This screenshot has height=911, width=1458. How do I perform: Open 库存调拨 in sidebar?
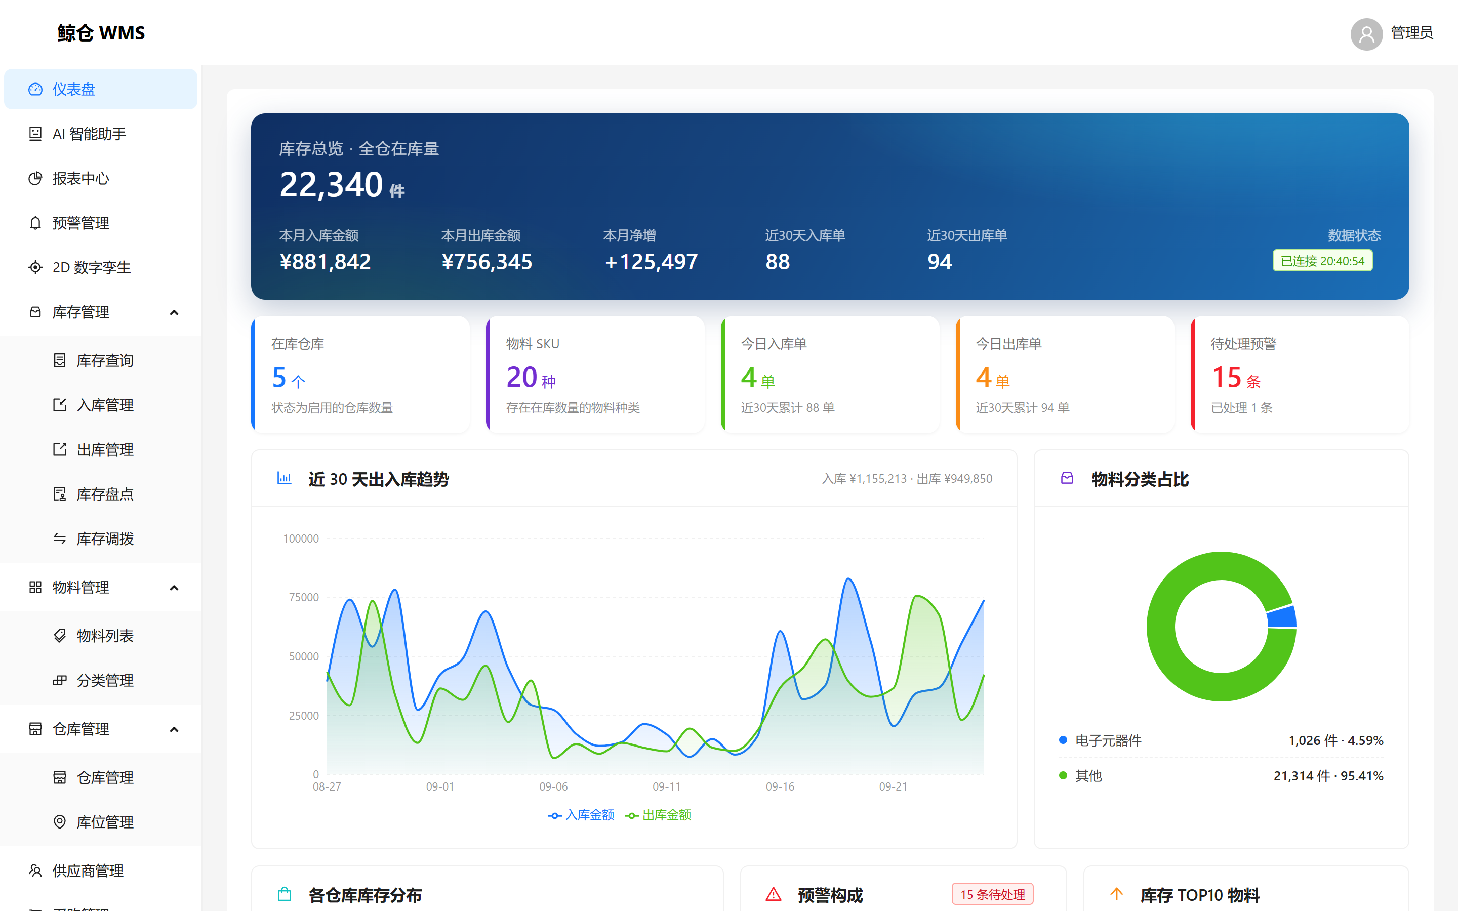(101, 539)
